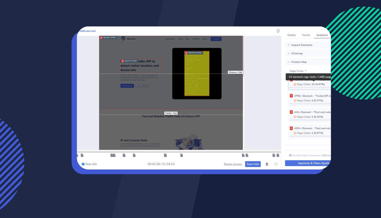Click the frown icon beside Rage Clicks: 3

coord(295,117)
